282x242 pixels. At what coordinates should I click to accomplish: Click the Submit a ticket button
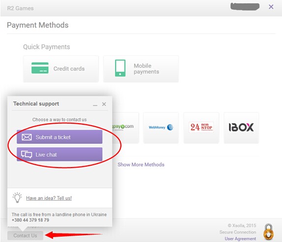point(59,137)
